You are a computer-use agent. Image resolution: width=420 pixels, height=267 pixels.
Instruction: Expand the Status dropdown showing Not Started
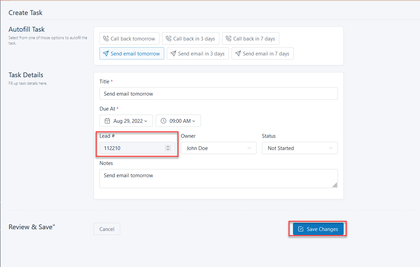tap(299, 148)
